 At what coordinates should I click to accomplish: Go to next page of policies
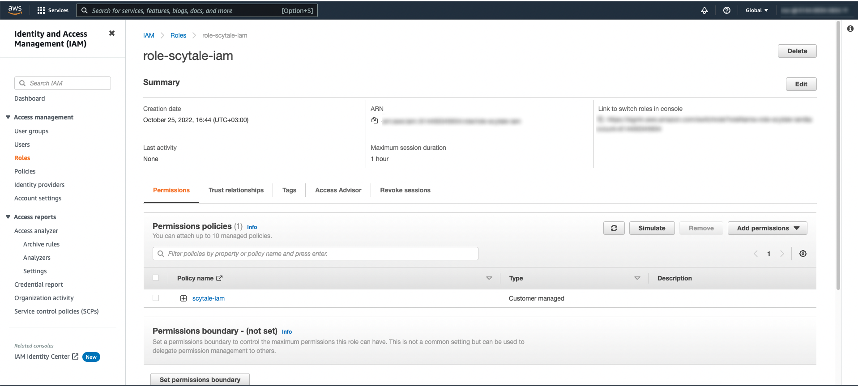[x=782, y=254]
